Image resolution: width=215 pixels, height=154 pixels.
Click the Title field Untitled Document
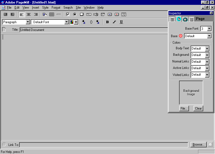[94, 30]
